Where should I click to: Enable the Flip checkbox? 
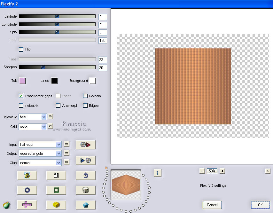21,50
